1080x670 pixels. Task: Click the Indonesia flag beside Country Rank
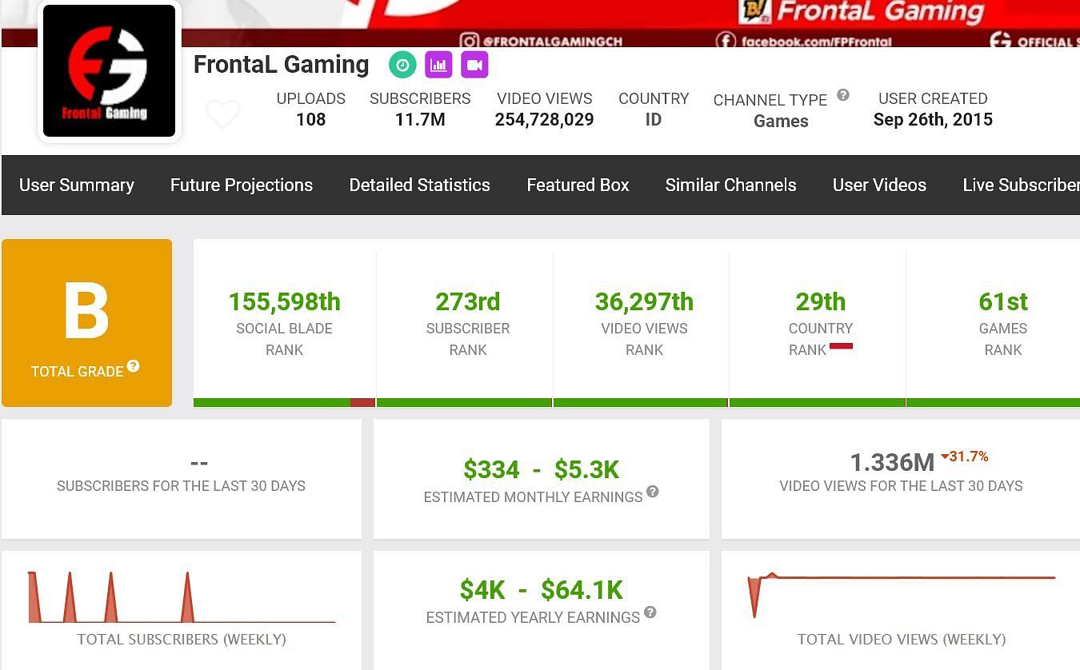[841, 346]
